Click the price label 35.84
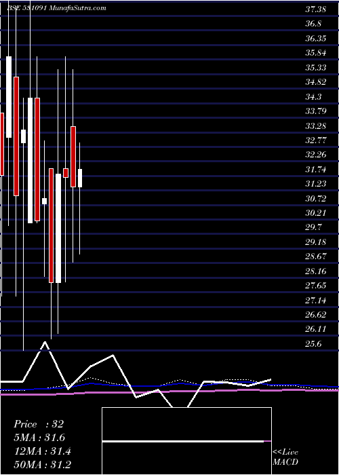The width and height of the screenshot is (339, 475). click(315, 54)
